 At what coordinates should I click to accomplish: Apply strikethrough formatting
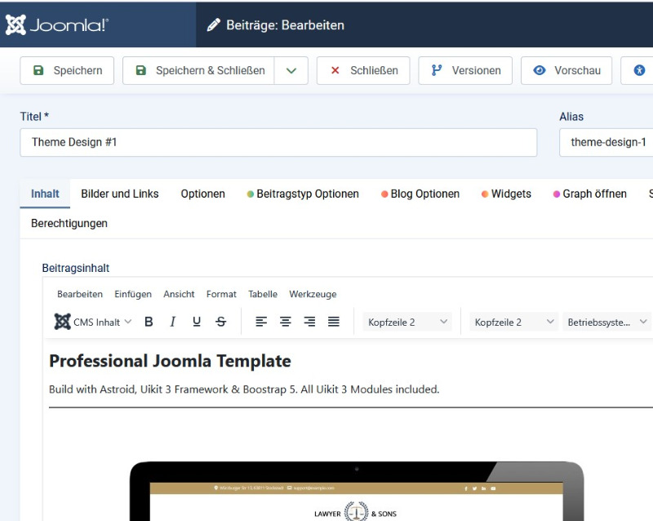click(x=220, y=322)
